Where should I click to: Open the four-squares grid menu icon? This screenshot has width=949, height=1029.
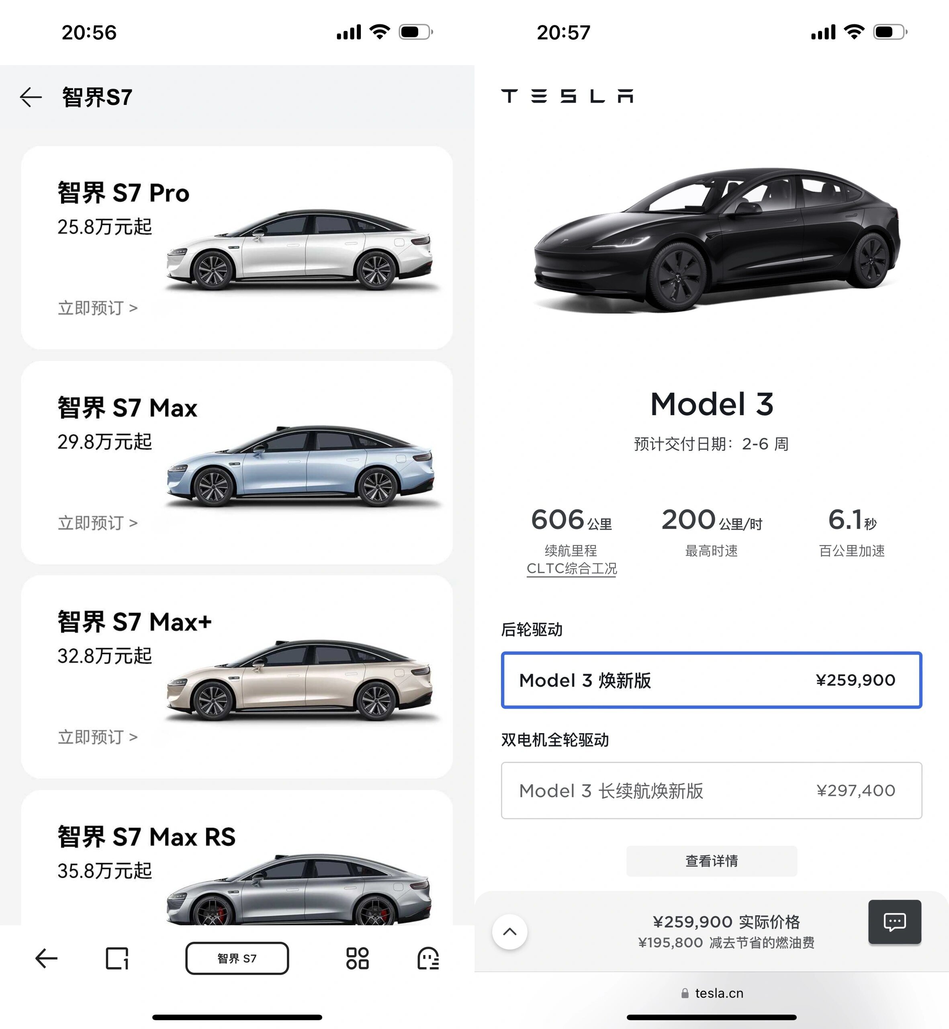click(358, 958)
